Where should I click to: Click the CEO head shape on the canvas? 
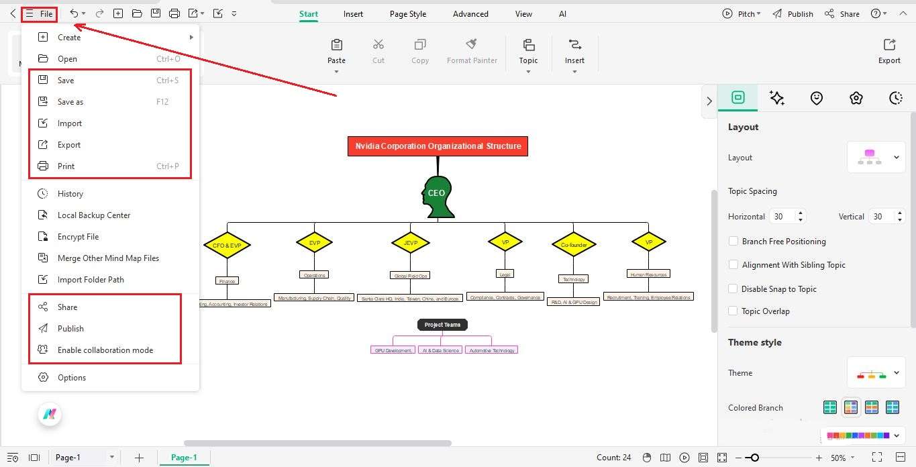coord(438,197)
